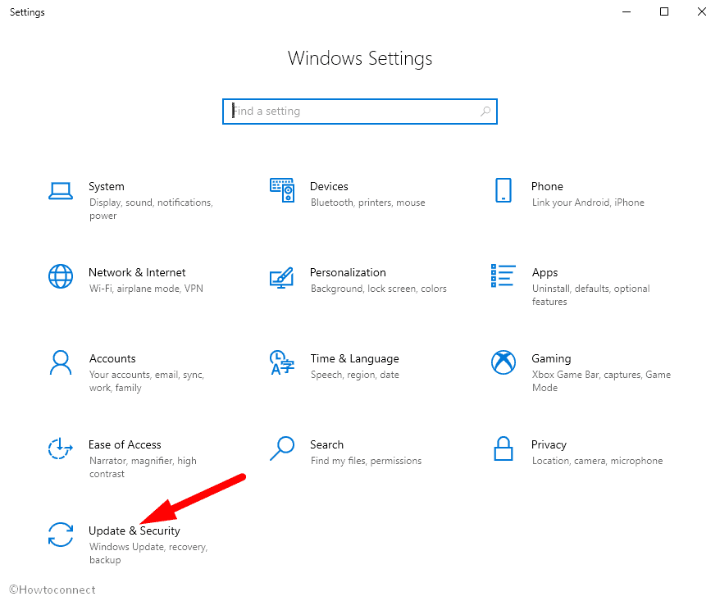Viewport: 720px width, 601px height.
Task: Open the System laptop icon
Action: coord(61,191)
